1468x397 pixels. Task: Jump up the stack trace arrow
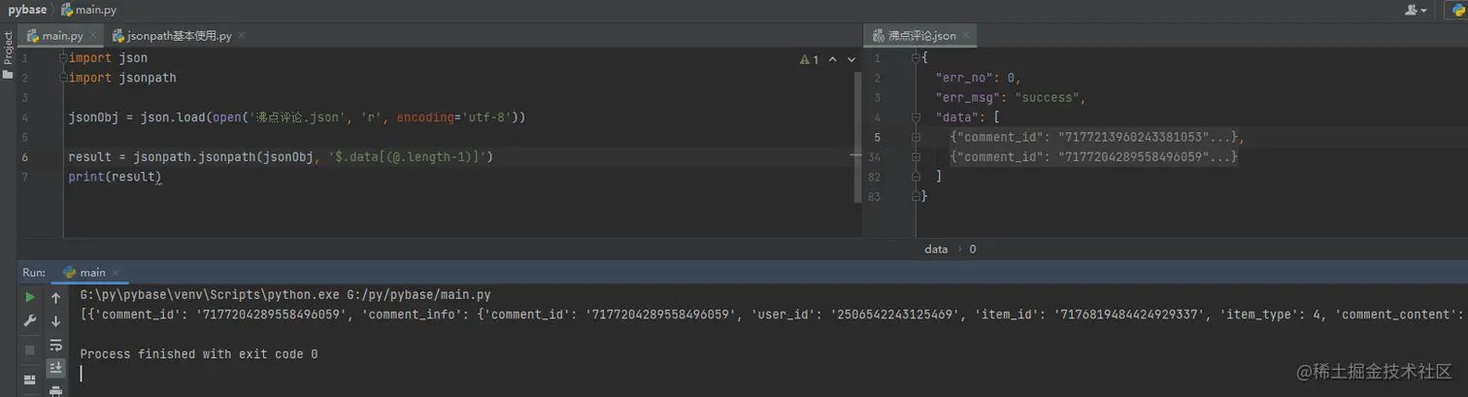(x=56, y=297)
